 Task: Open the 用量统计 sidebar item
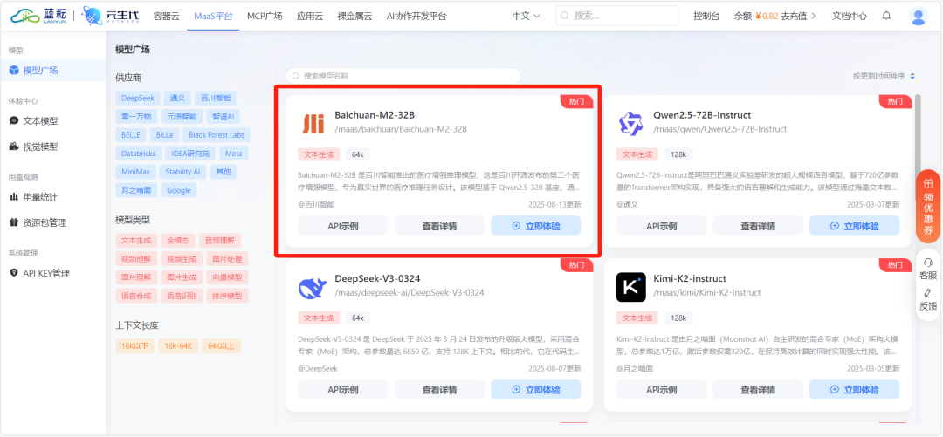click(x=53, y=197)
